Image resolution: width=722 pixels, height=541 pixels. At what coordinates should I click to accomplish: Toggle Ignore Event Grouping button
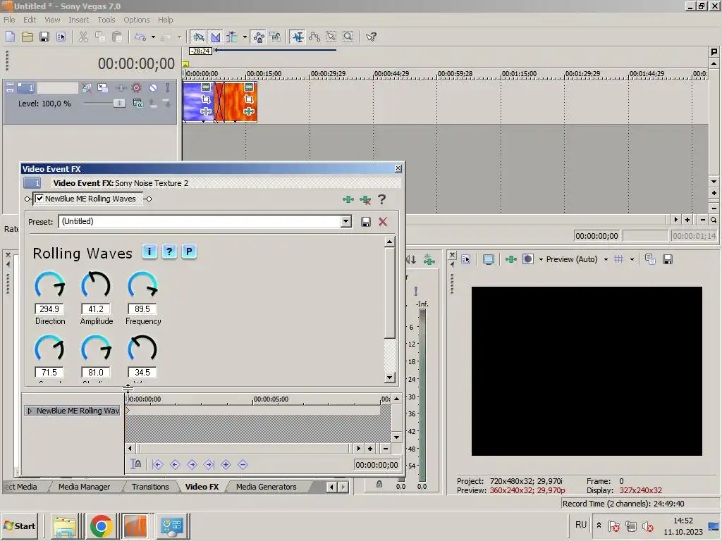276,37
